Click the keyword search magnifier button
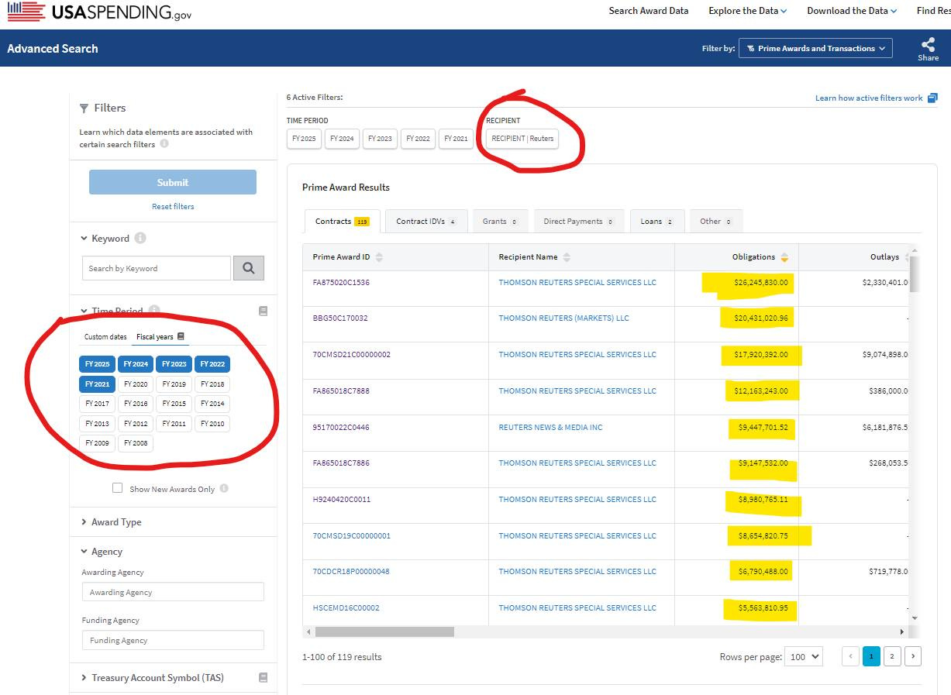 tap(249, 268)
